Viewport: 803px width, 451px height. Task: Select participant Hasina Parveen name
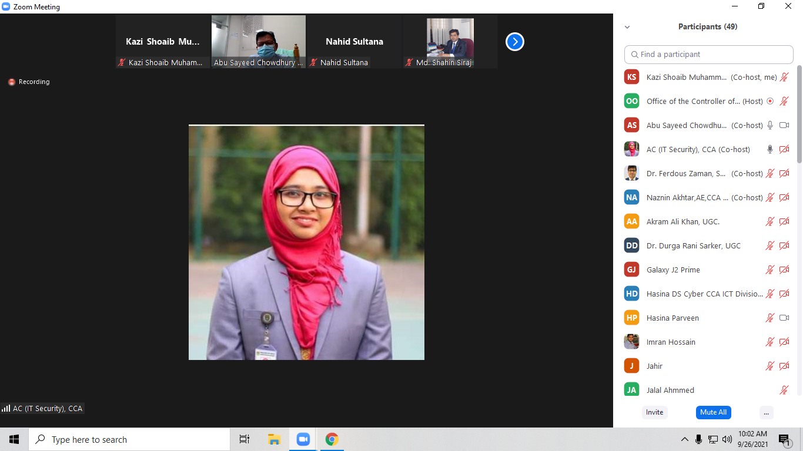click(672, 318)
